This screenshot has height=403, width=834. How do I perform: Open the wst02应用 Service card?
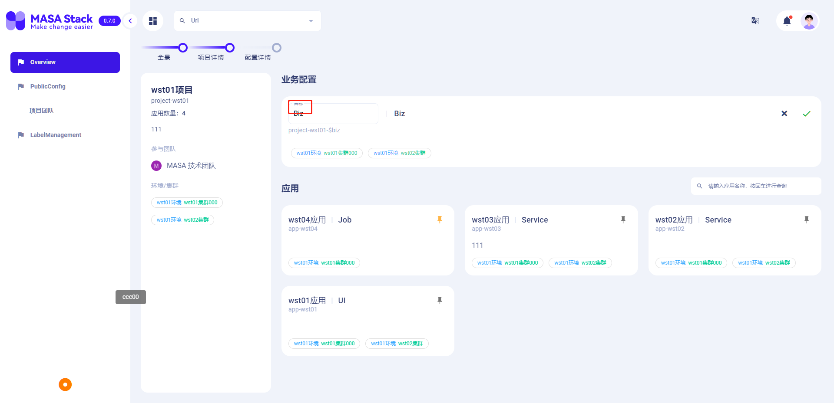point(735,240)
